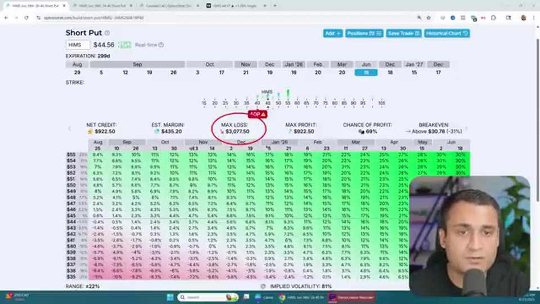Click the $45 price row label
Image resolution: width=540 pixels, height=304 pixels.
pyautogui.click(x=71, y=216)
